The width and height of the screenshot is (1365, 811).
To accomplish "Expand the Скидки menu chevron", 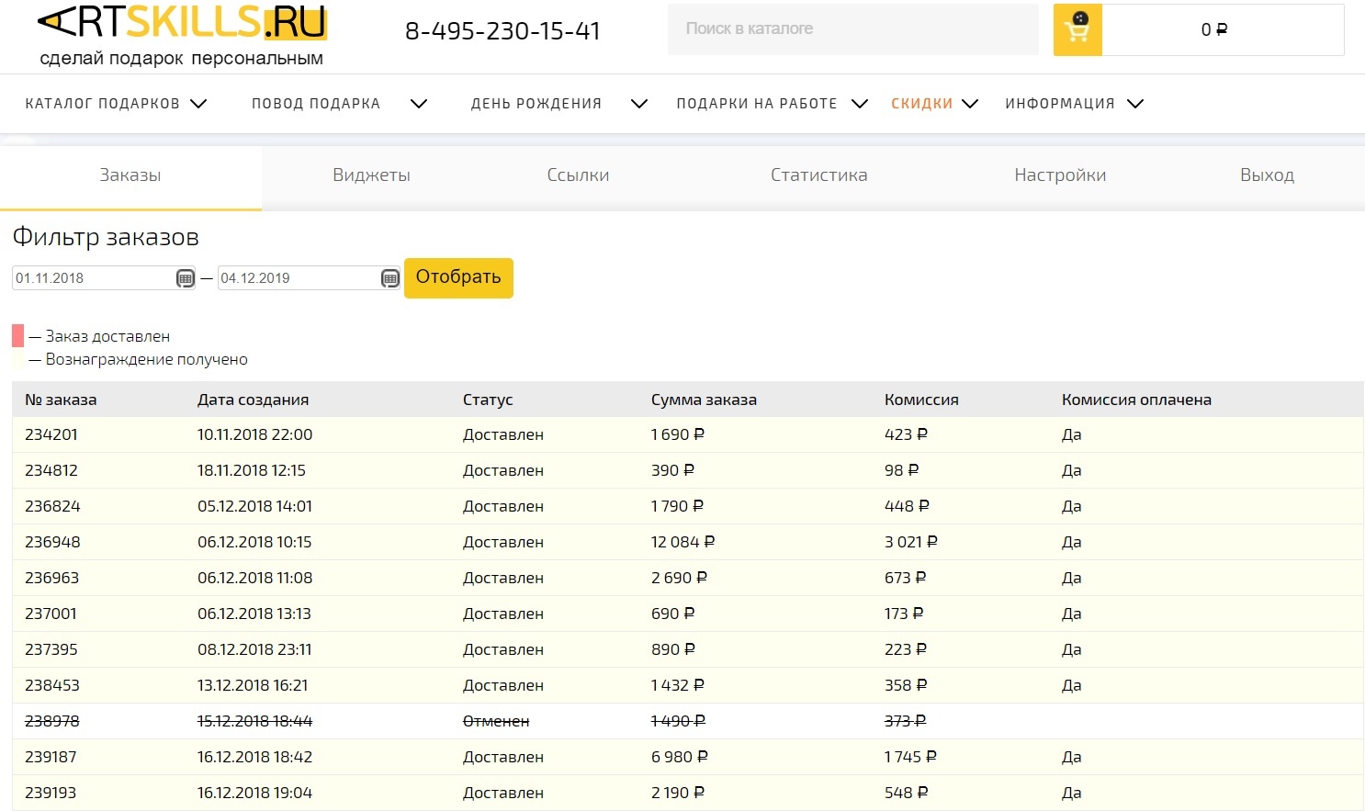I will pos(970,104).
